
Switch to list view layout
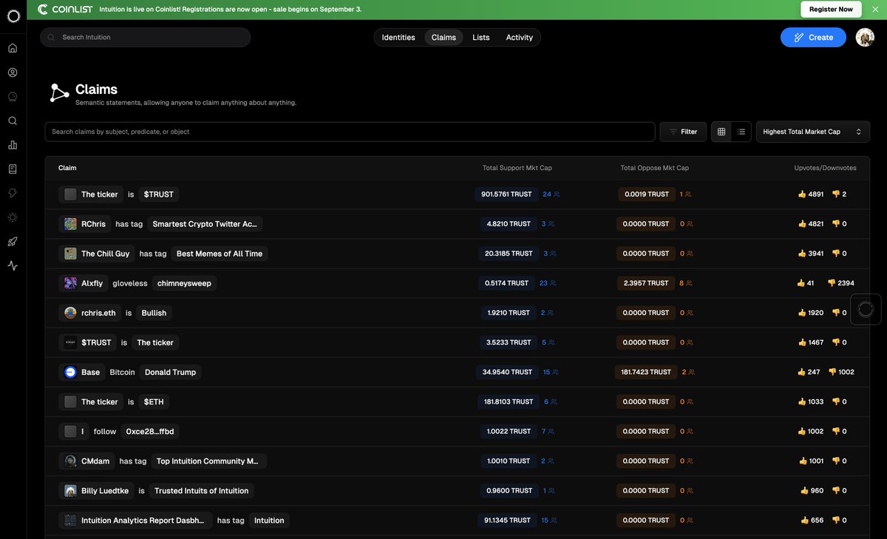tap(741, 132)
